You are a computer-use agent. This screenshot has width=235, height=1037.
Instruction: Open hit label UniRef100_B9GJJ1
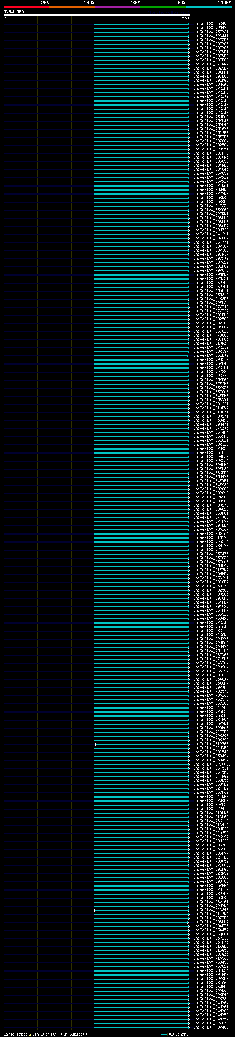(210, 36)
